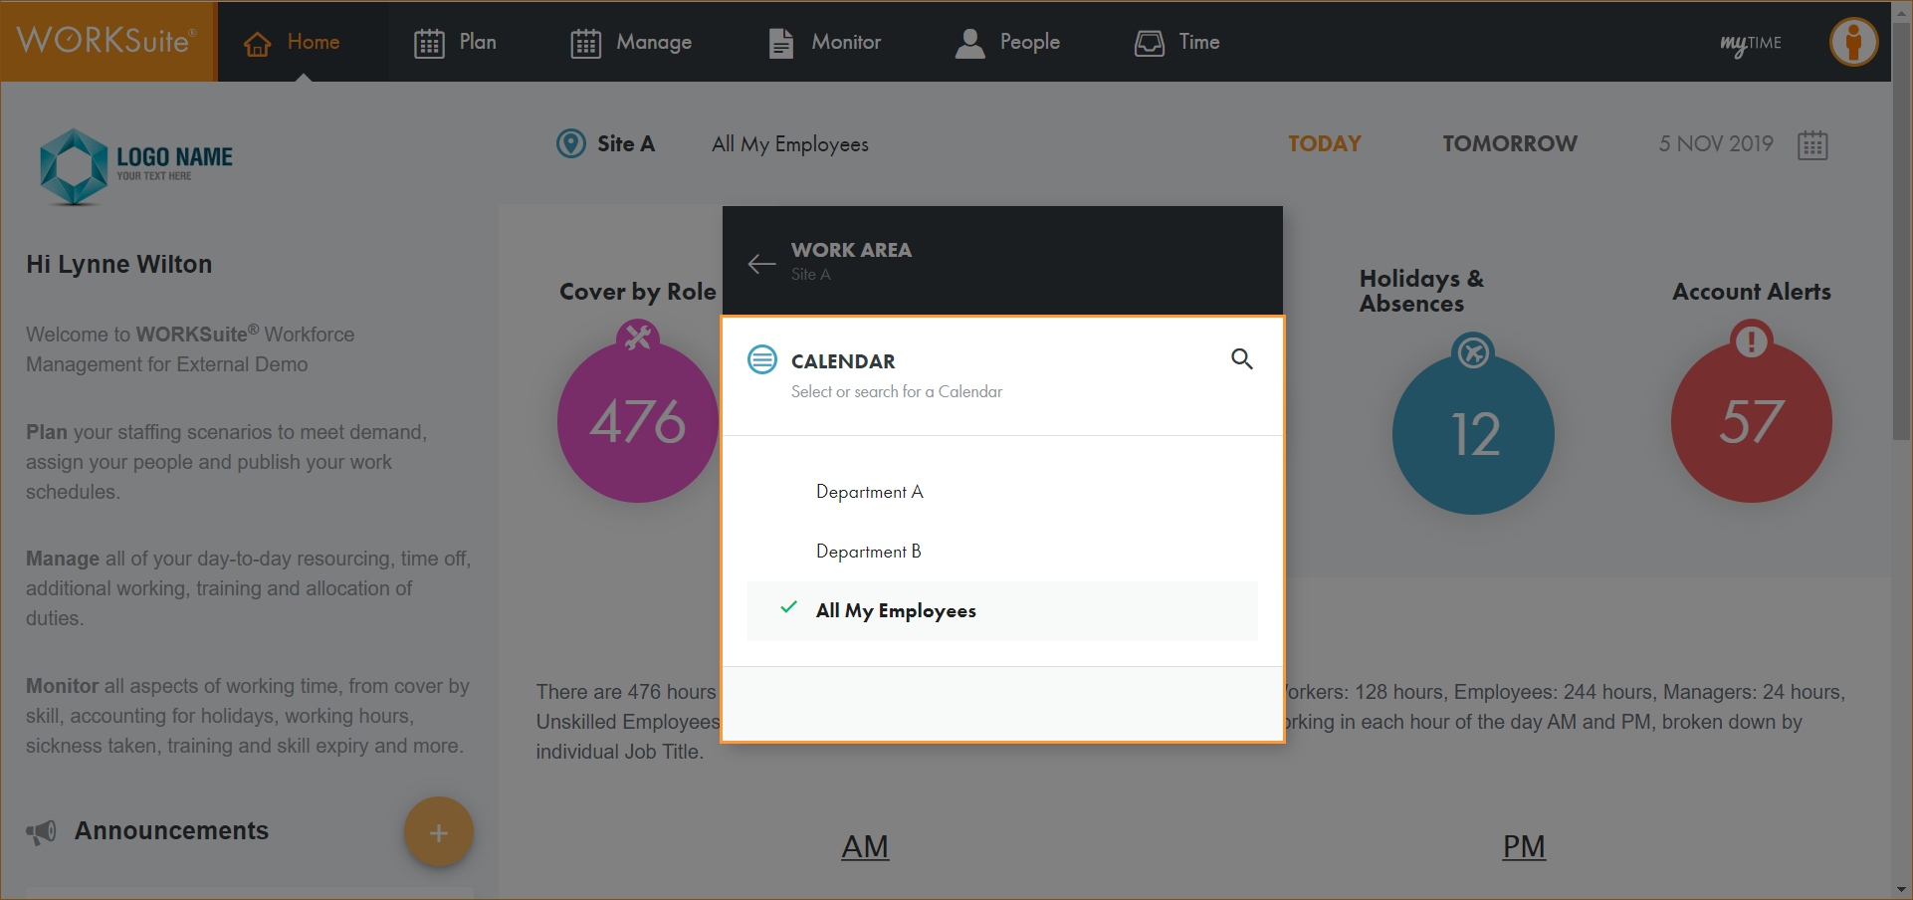Select Department B calendar
This screenshot has height=900, width=1913.
point(868,552)
